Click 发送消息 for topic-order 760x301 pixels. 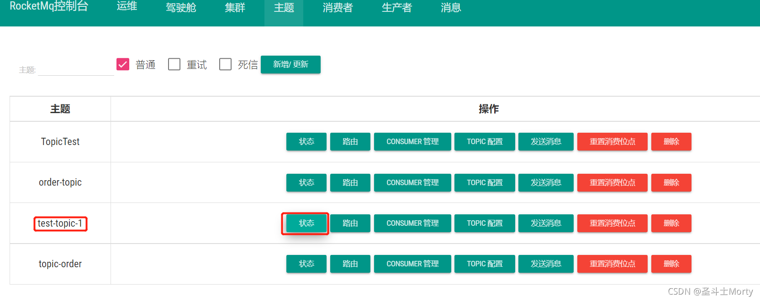[546, 264]
